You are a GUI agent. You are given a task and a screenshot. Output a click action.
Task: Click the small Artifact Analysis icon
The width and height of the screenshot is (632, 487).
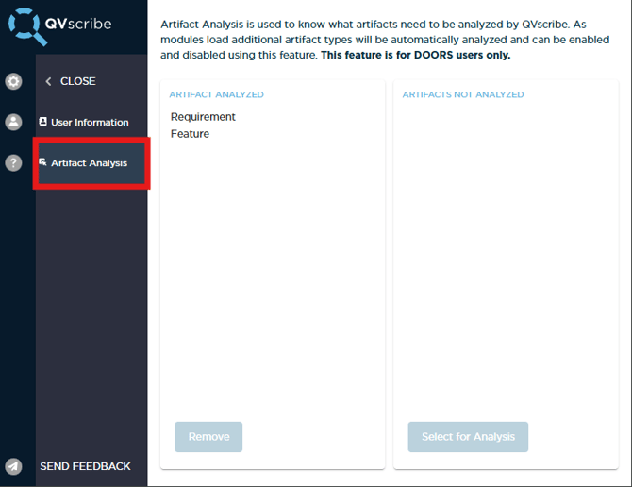point(42,162)
